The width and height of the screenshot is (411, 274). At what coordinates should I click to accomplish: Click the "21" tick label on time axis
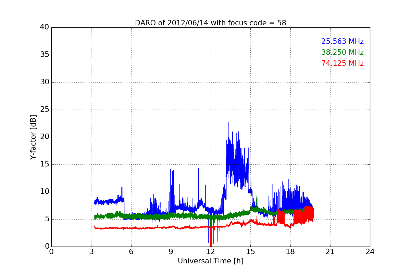330,251
